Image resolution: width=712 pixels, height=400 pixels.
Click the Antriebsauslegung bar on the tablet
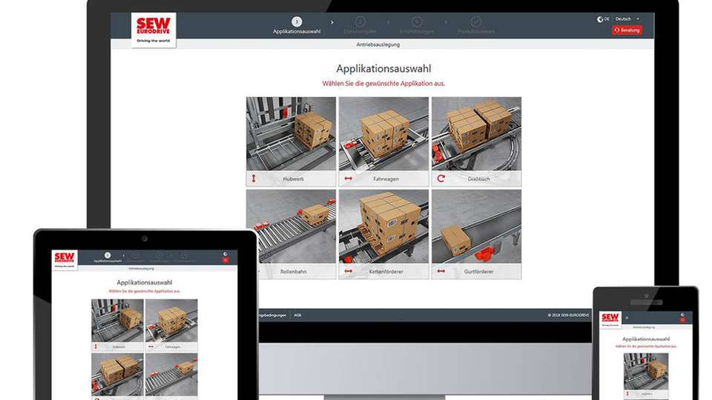click(x=145, y=268)
